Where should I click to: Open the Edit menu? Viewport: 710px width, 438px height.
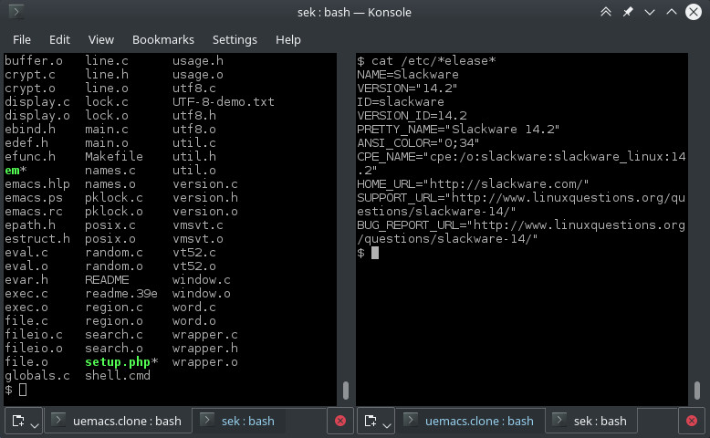click(59, 40)
